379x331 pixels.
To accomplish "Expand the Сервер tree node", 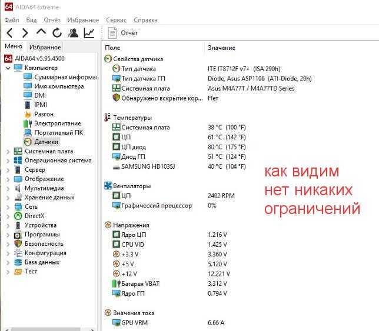I will coord(8,170).
